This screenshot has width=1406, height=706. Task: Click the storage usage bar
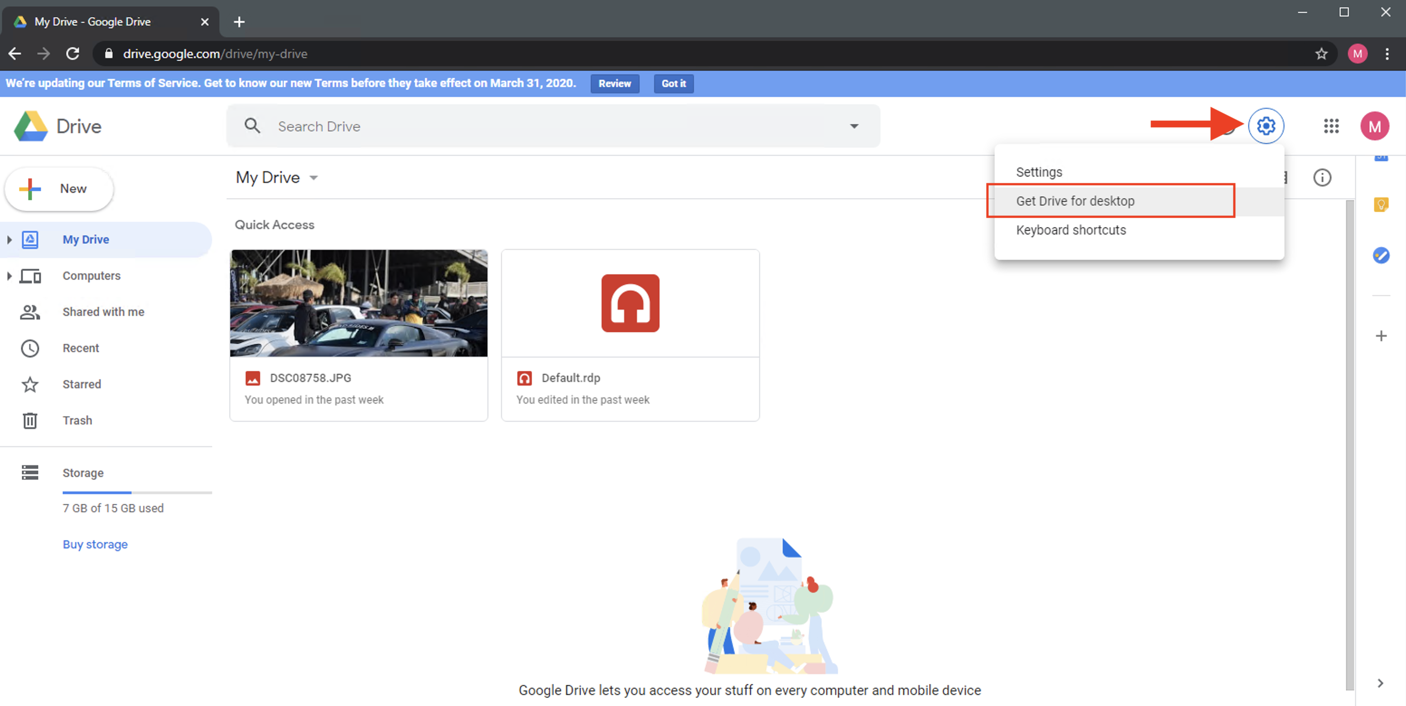pyautogui.click(x=137, y=492)
